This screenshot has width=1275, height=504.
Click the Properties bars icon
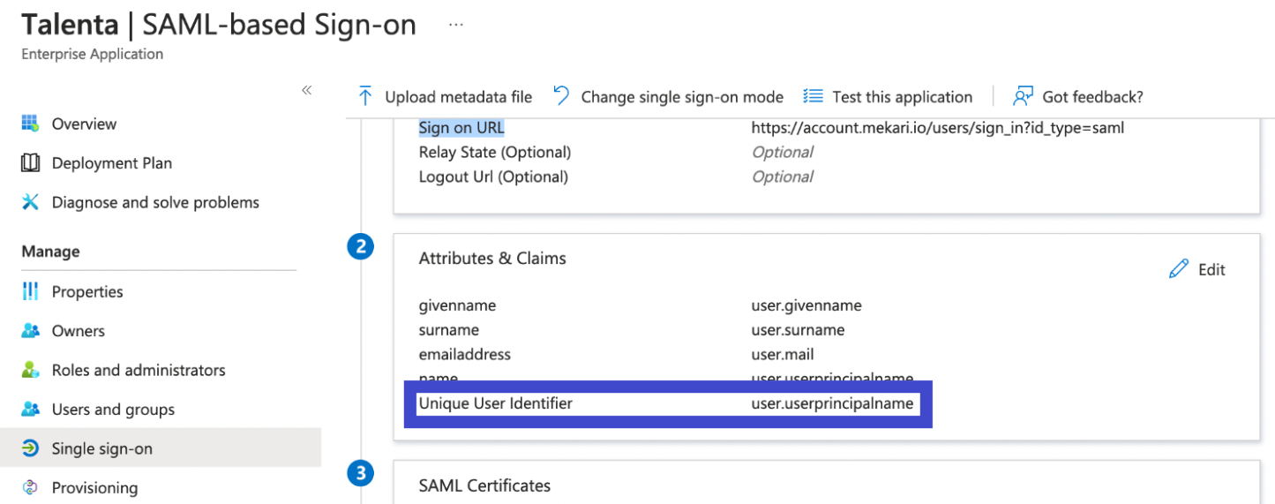tap(31, 291)
